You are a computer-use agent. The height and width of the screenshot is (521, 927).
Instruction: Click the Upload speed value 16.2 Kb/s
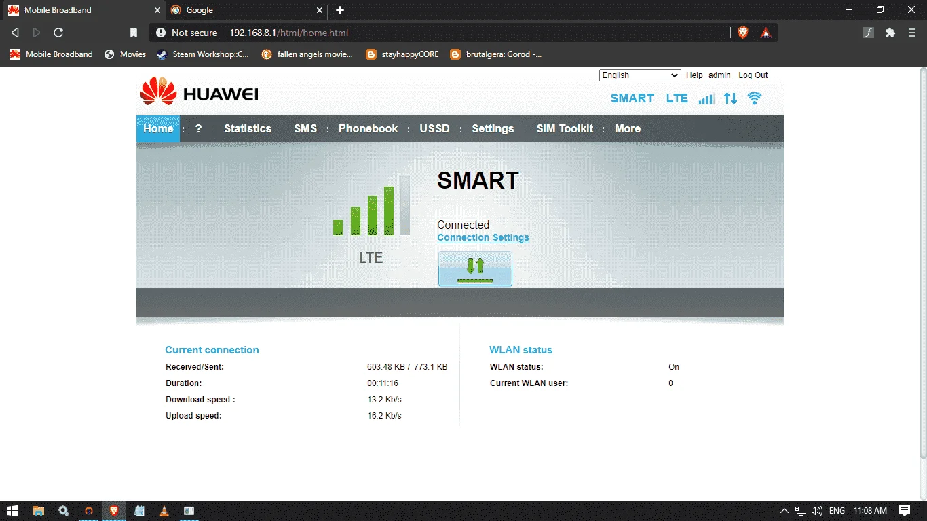pyautogui.click(x=384, y=416)
